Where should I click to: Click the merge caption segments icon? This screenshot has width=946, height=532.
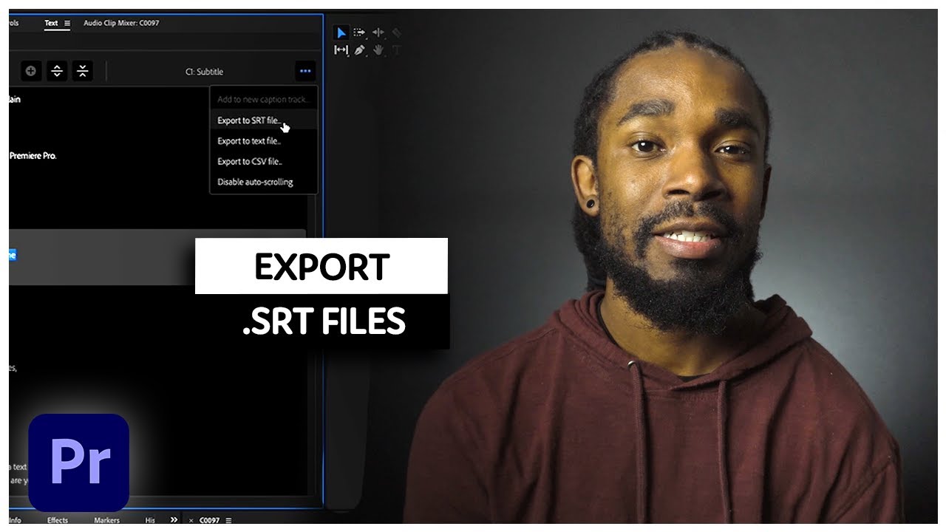[x=83, y=71]
